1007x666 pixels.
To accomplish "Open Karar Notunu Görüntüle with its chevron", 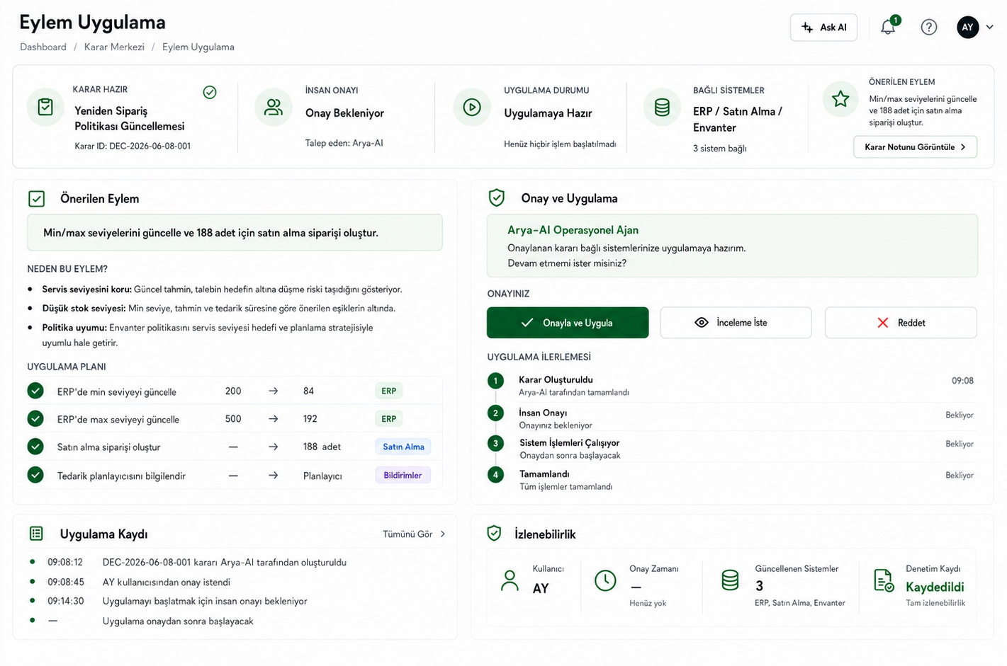I will [x=915, y=147].
